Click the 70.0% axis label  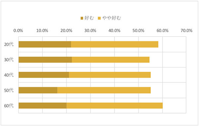pos(186,31)
